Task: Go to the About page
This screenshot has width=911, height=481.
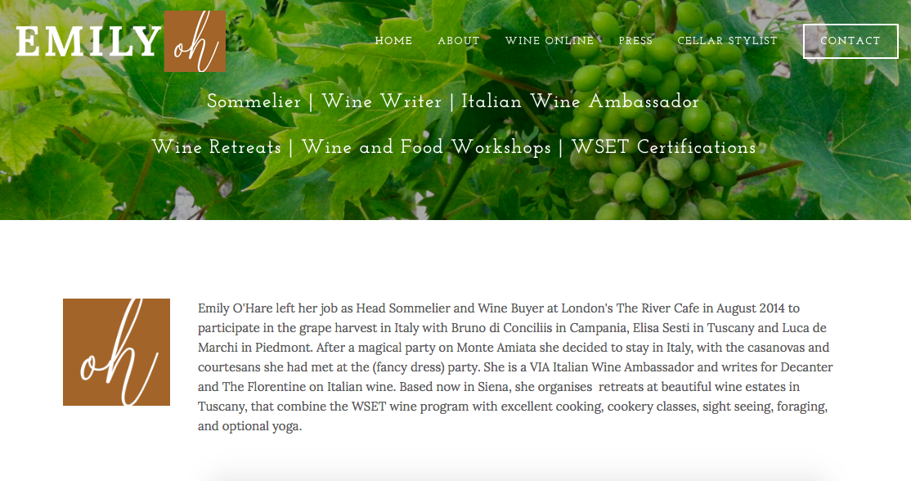Action: point(459,41)
